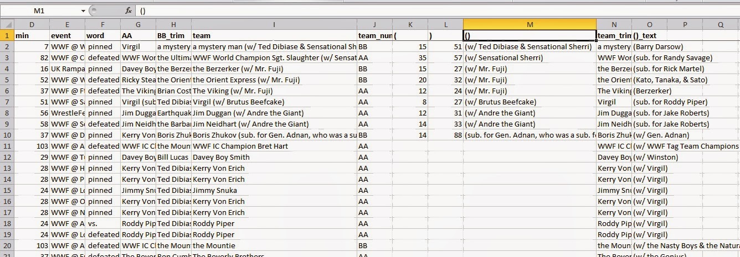Image resolution: width=740 pixels, height=257 pixels.
Task: Select cell 'Jim Duggan (w/ Andre the Giant)'
Action: coord(274,113)
